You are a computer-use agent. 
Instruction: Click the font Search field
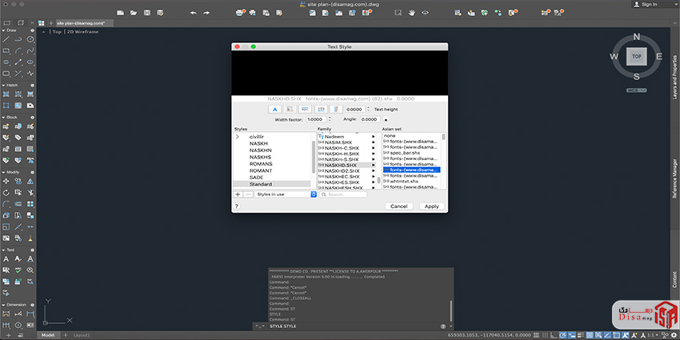[x=344, y=194]
